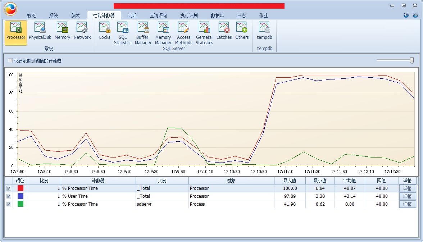Viewport: 423px width, 242px height.
Task: Uncheck the sqlservr process counter row
Action: (9, 204)
